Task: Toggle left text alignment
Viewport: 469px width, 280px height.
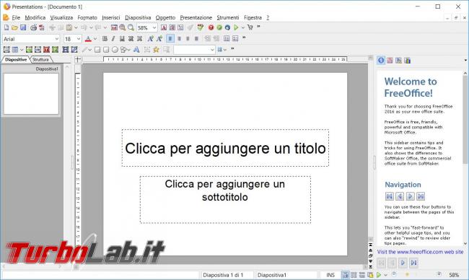Action: click(x=170, y=38)
